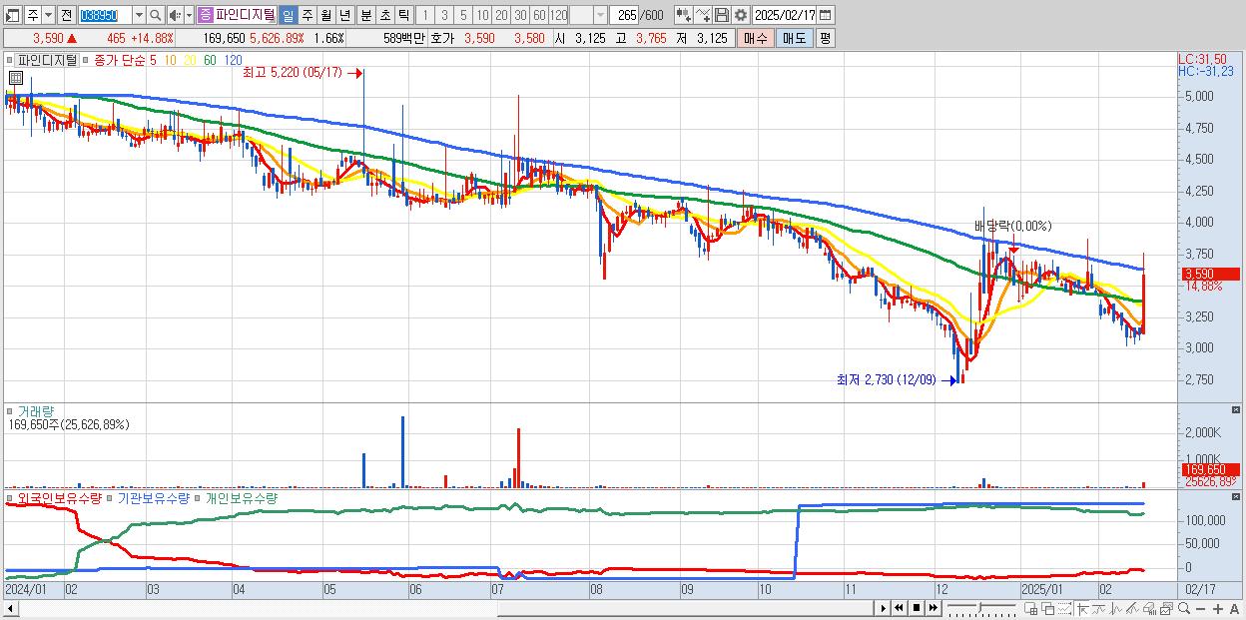This screenshot has height=620, width=1246.
Task: Open the stock code 038950 dropdown arrow
Action: tap(139, 15)
